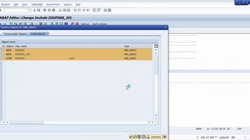Click the horizontal scrollbar thumb in object list
Image resolution: width=250 pixels, height=140 pixels.
pyautogui.click(x=27, y=122)
